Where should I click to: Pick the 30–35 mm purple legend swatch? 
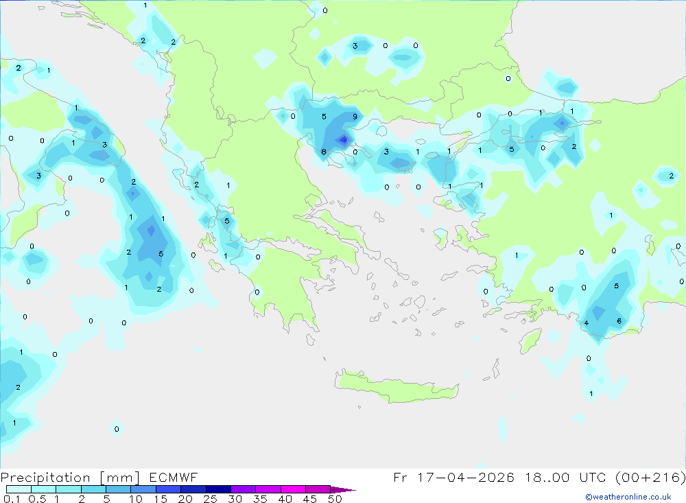click(243, 489)
